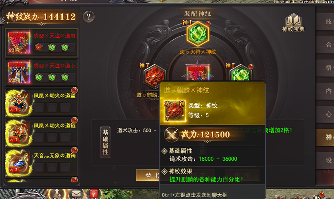Viewport: 334px width, 199px height.
Task: Click the question mark help icon
Action: pos(88,17)
